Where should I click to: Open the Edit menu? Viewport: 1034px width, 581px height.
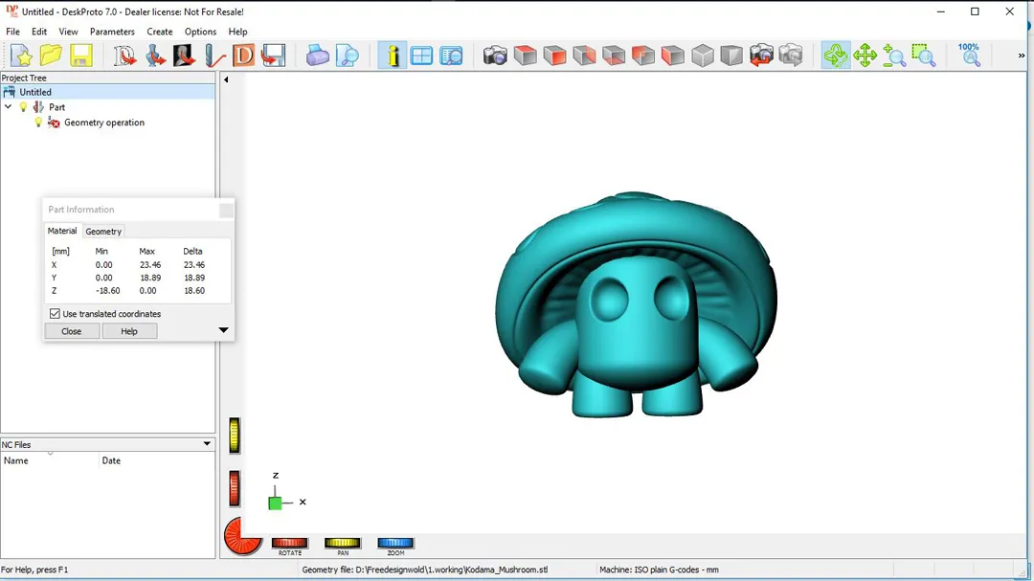click(39, 32)
